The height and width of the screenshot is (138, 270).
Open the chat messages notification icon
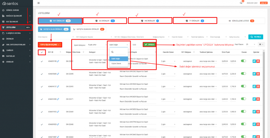[x=241, y=3]
